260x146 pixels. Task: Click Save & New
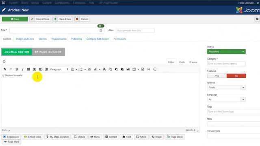tap(63, 19)
